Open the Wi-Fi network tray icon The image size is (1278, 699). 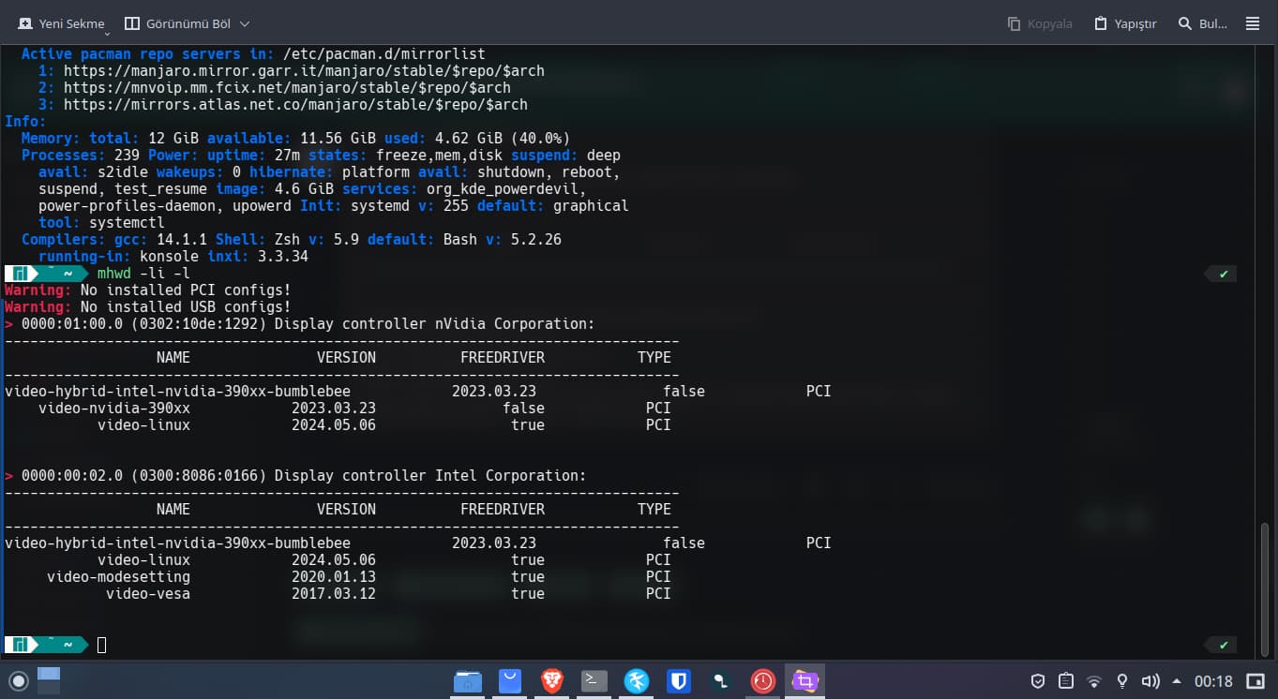[x=1093, y=681]
